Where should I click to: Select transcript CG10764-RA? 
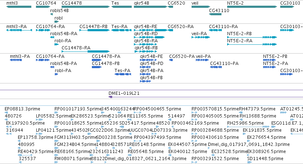point(43,30)
